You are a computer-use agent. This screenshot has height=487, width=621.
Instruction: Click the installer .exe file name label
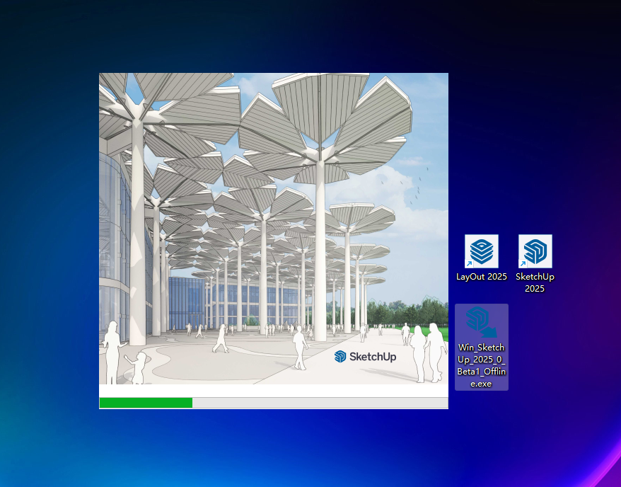tap(481, 365)
